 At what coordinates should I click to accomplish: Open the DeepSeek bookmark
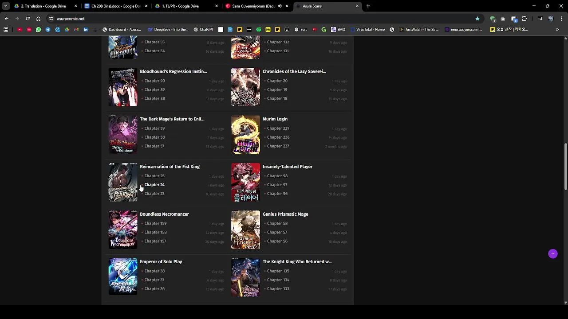tap(168, 30)
